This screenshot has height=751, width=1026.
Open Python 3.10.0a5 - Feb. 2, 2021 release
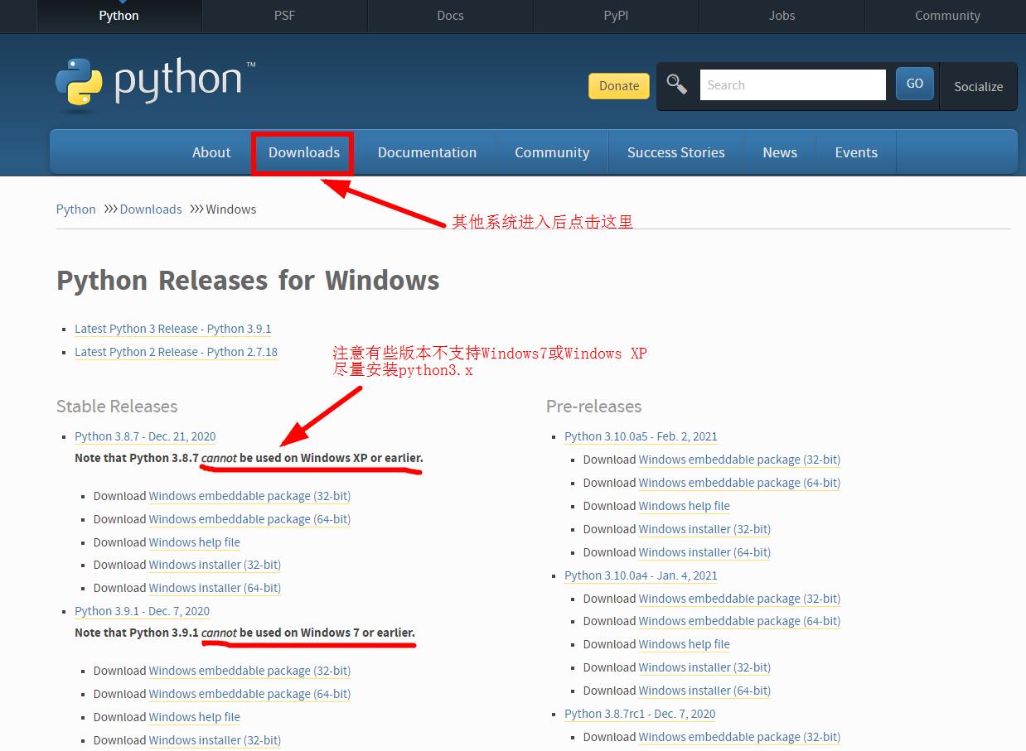(x=641, y=436)
